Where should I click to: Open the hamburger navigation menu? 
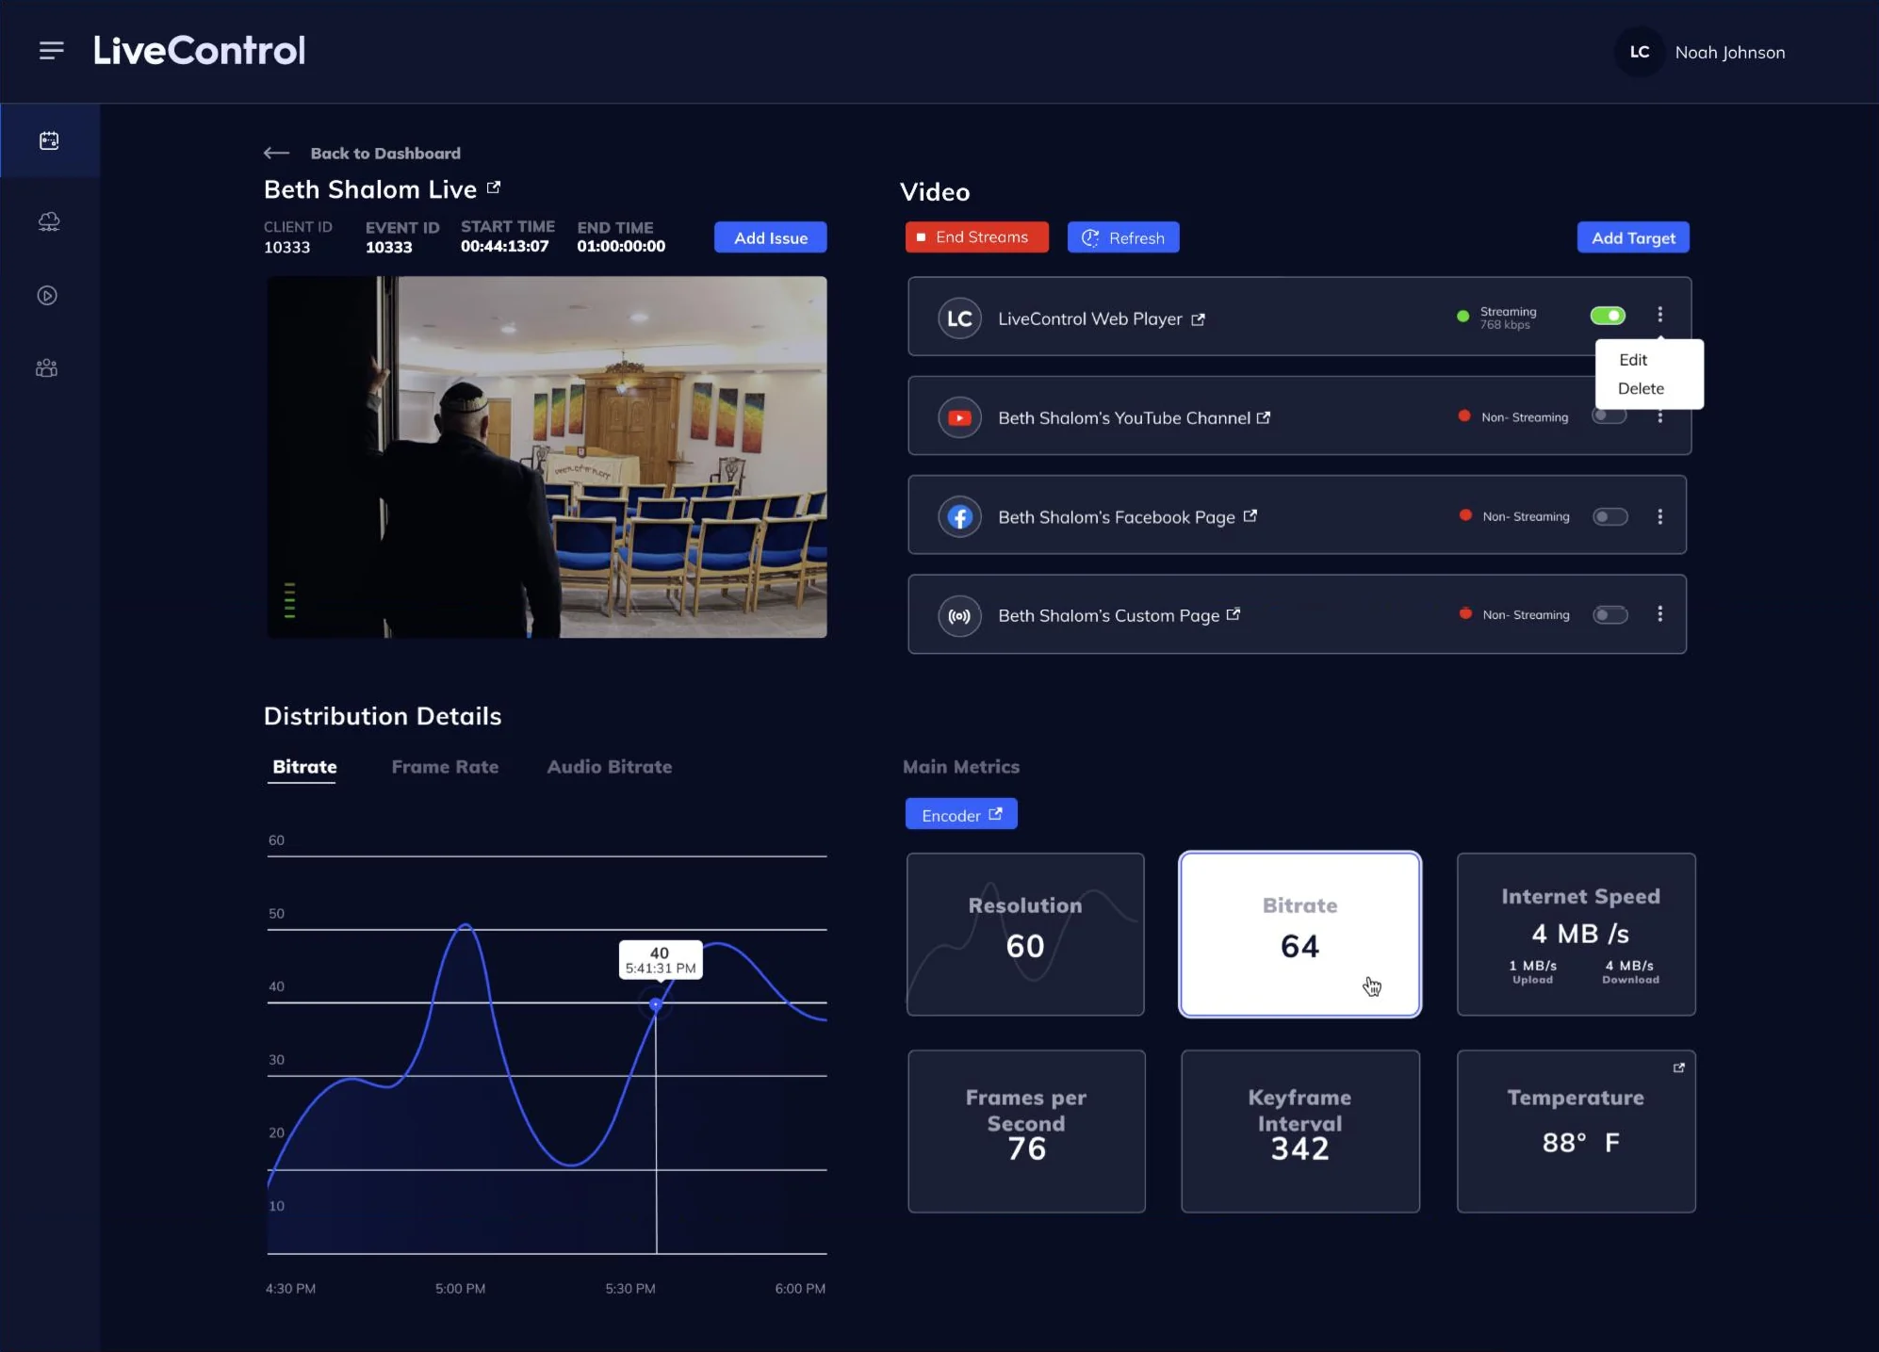coord(52,51)
